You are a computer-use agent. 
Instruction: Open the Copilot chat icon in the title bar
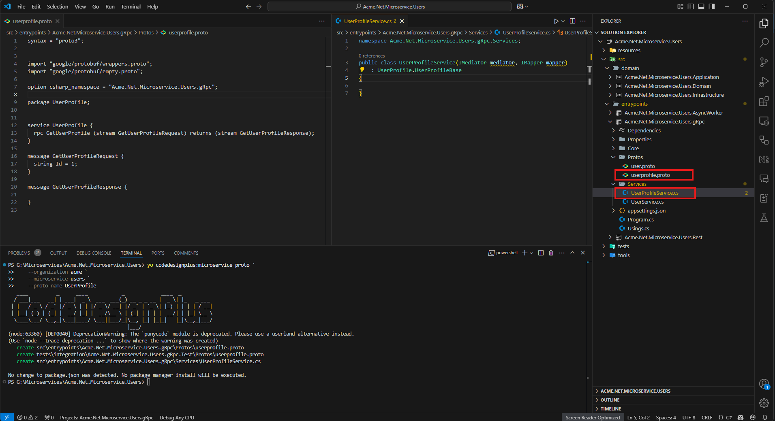(x=520, y=6)
